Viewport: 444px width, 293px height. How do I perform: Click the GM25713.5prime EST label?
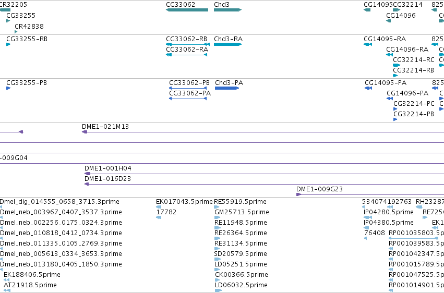tap(242, 212)
